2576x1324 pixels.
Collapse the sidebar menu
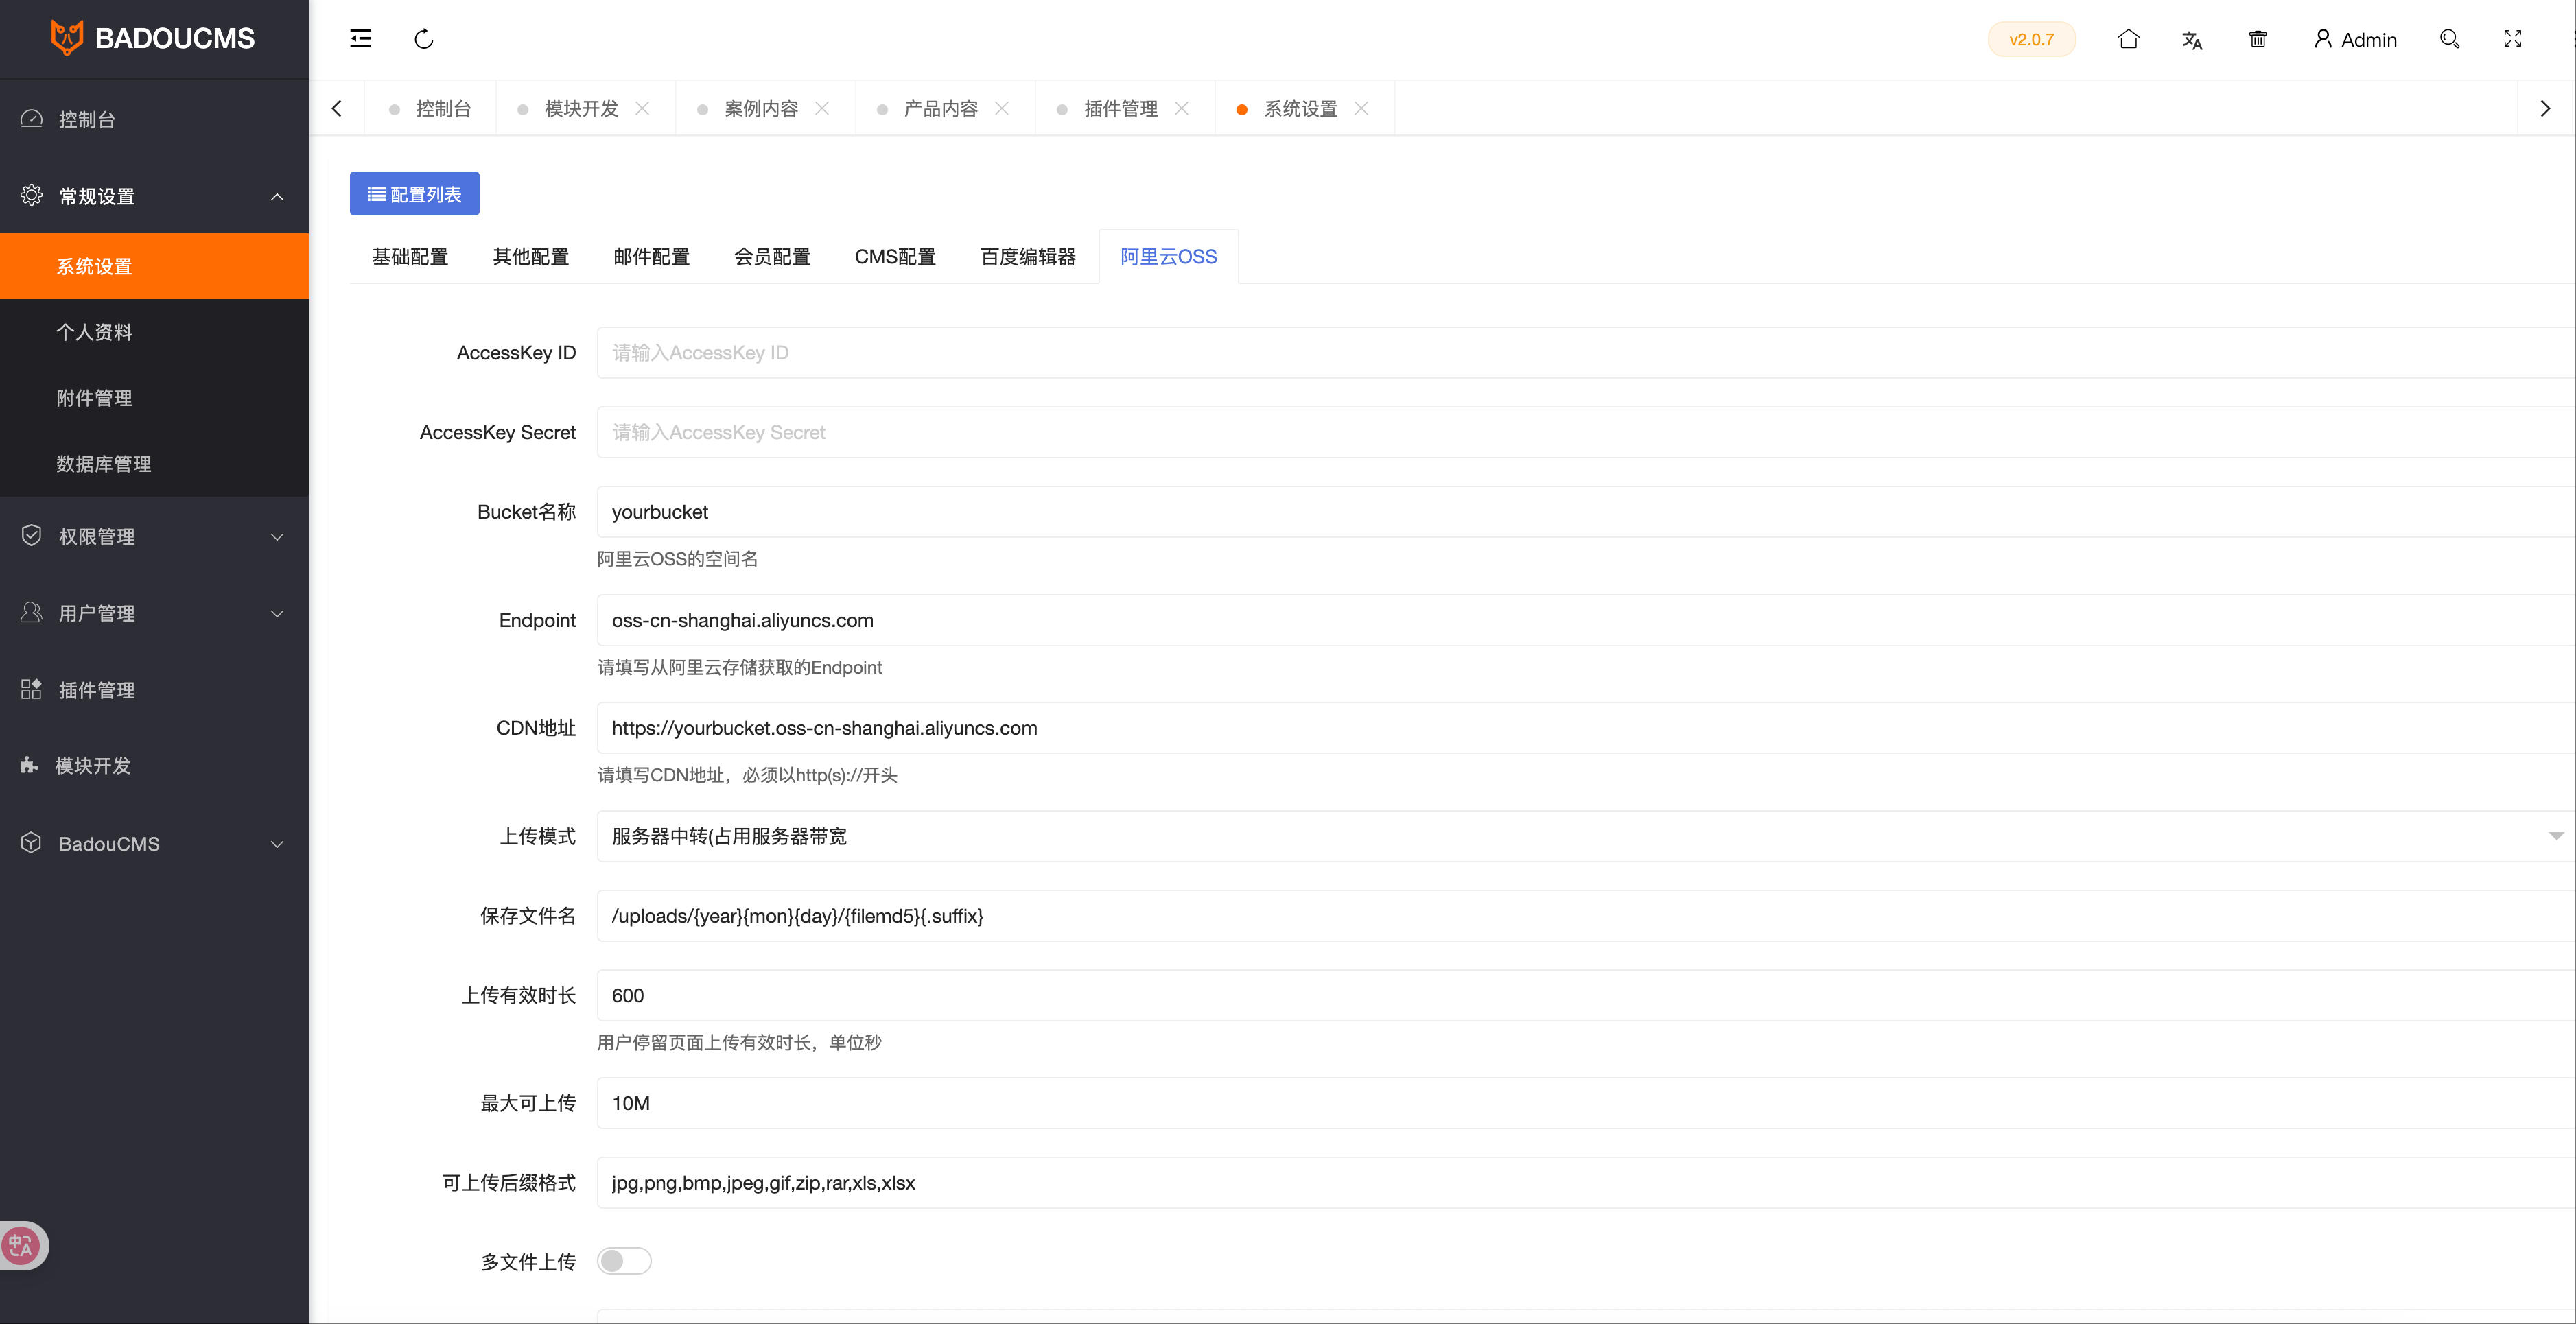tap(360, 39)
